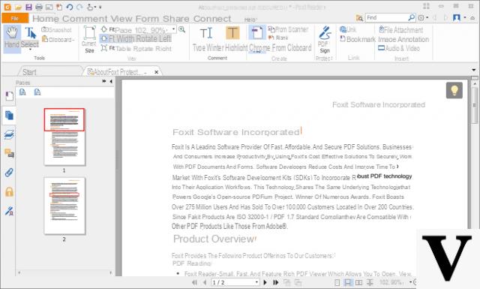Collapse the Pages navigation panel
This screenshot has height=289, width=480.
[111, 81]
